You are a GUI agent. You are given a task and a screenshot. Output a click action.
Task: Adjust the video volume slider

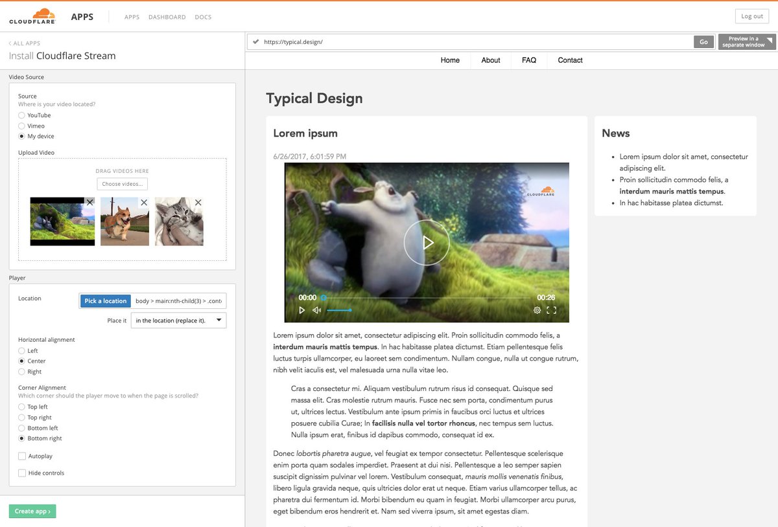coord(339,310)
